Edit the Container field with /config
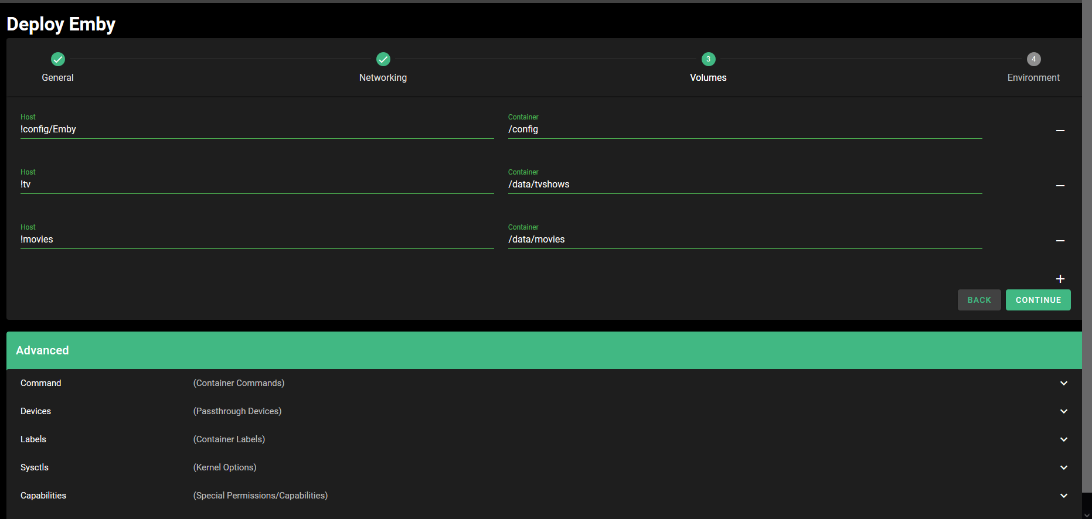 pyautogui.click(x=745, y=129)
